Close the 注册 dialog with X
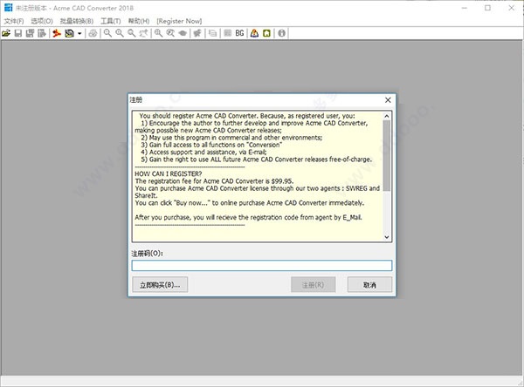The height and width of the screenshot is (387, 524). click(388, 100)
